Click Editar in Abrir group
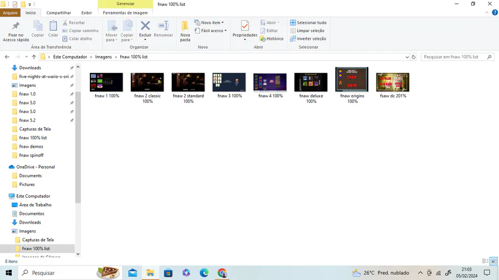 [x=269, y=30]
